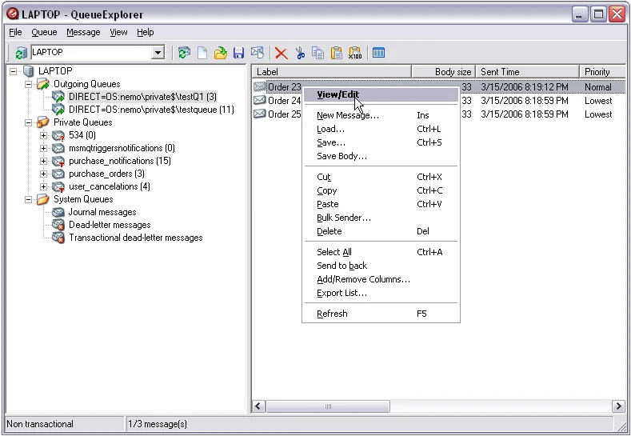Click the Load message folder icon
The height and width of the screenshot is (436, 631).
click(x=221, y=53)
